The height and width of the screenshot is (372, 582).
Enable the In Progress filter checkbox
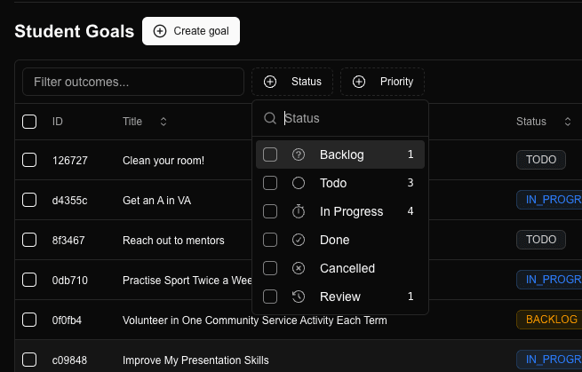coord(270,211)
